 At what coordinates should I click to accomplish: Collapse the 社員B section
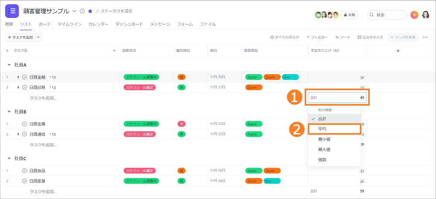pos(9,112)
